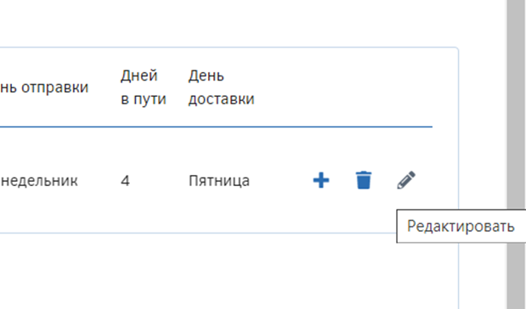Click the blue plus icon to add a row
Image resolution: width=526 pixels, height=309 pixels.
pos(321,180)
